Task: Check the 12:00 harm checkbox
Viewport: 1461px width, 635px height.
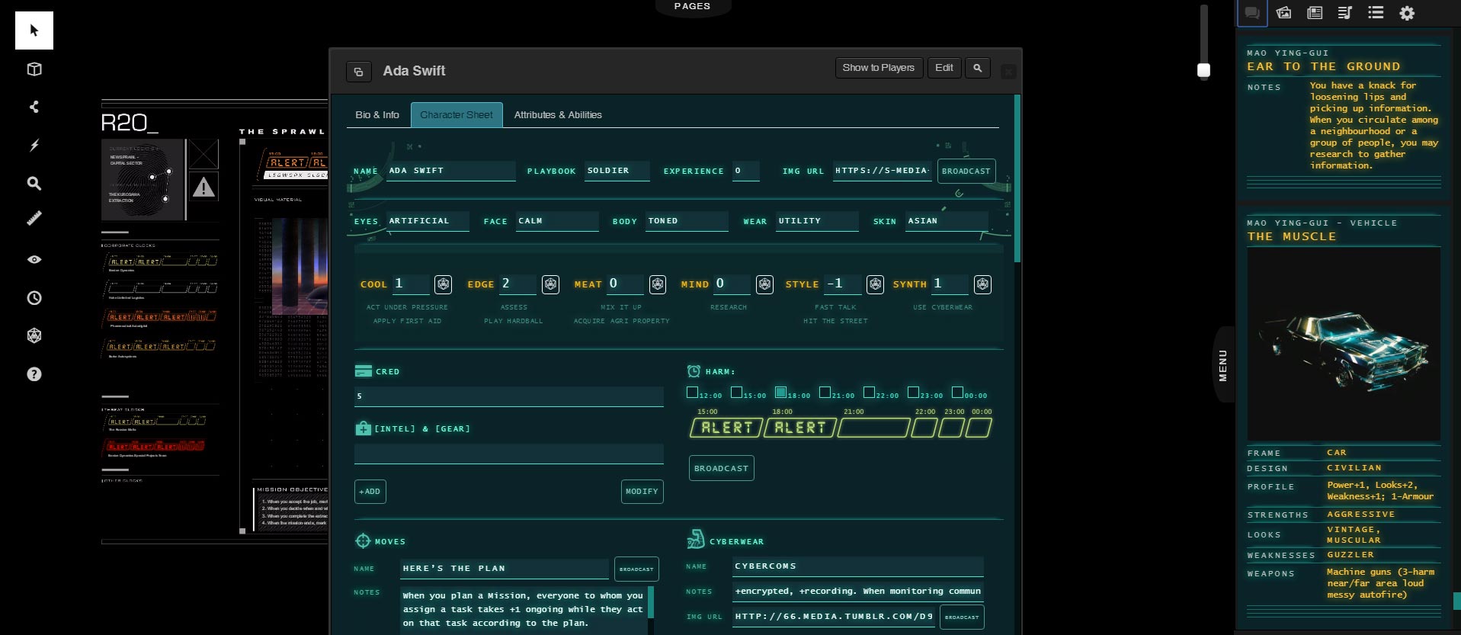Action: click(692, 393)
